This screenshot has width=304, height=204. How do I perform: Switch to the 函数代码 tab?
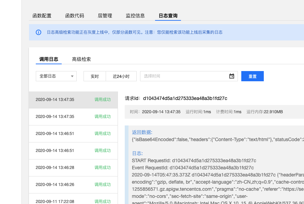[x=75, y=16]
